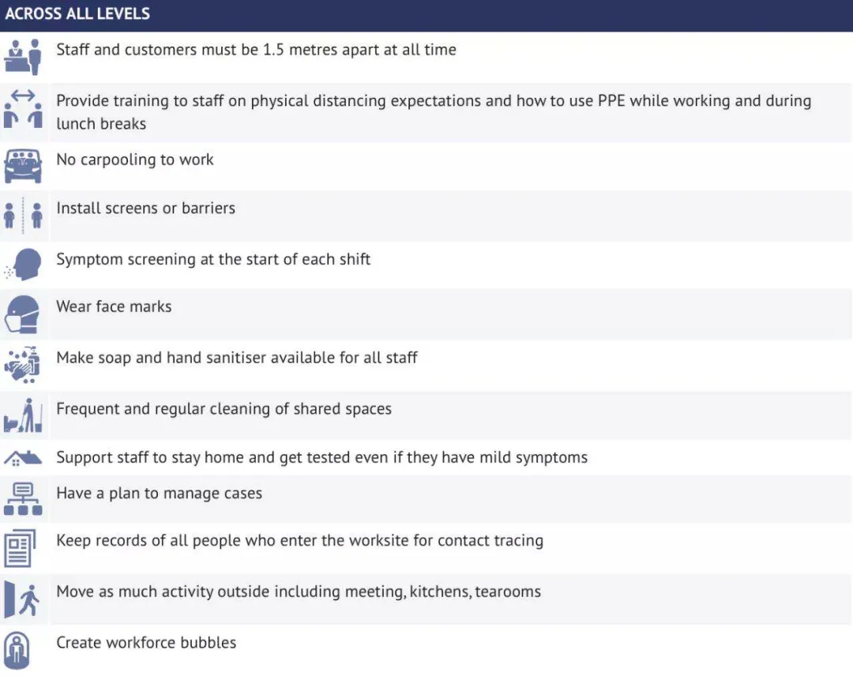Select 'No carpooling to work' text

tap(135, 160)
